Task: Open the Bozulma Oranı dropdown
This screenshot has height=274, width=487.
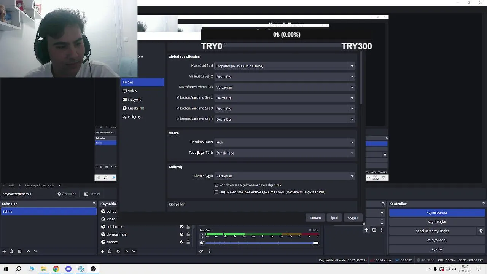Action: point(285,142)
